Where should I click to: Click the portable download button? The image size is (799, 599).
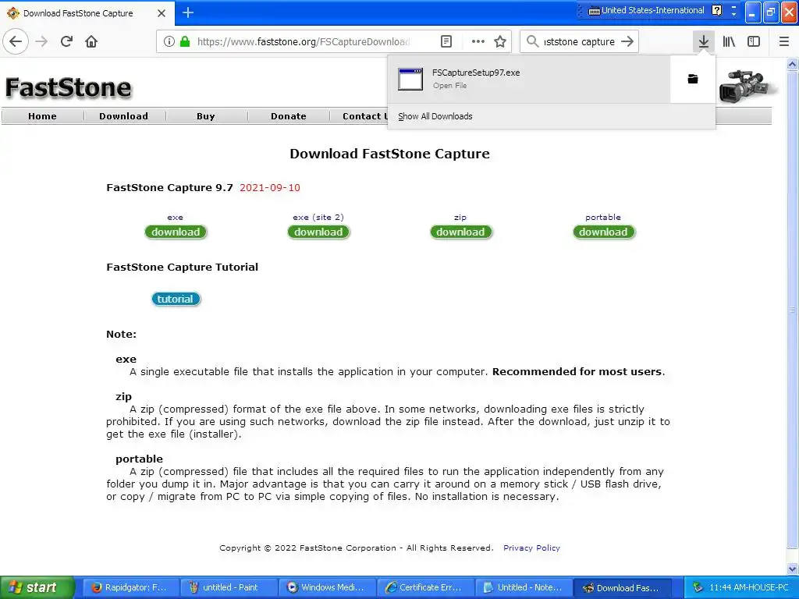[603, 232]
